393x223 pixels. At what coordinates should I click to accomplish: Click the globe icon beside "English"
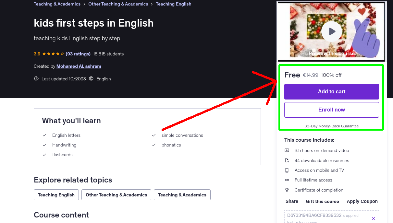(91, 78)
